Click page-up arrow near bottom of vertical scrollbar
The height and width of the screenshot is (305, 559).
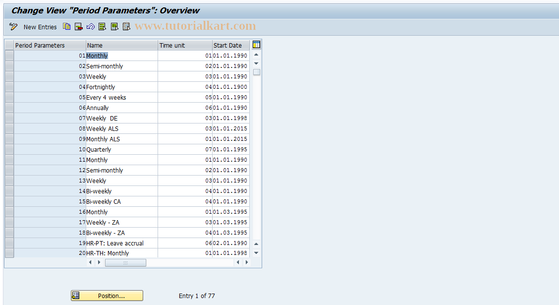point(256,244)
